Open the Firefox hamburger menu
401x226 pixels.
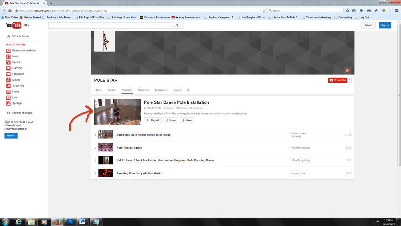(x=397, y=10)
